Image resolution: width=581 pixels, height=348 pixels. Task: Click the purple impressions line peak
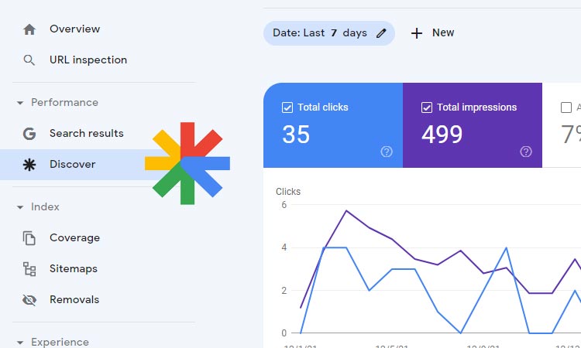[346, 211]
